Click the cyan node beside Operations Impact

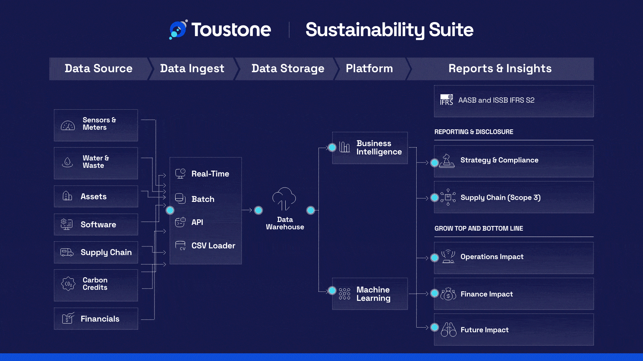click(x=435, y=258)
